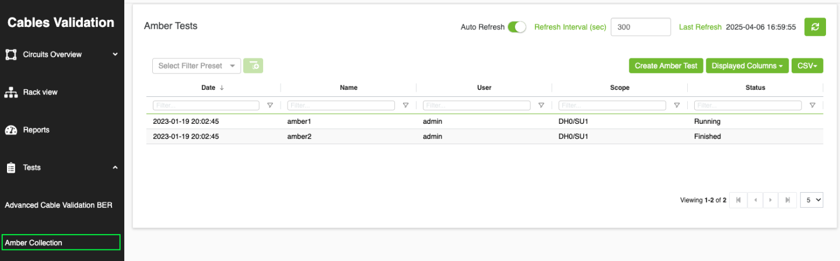Click the filter funnel icon in Scope column

click(677, 106)
